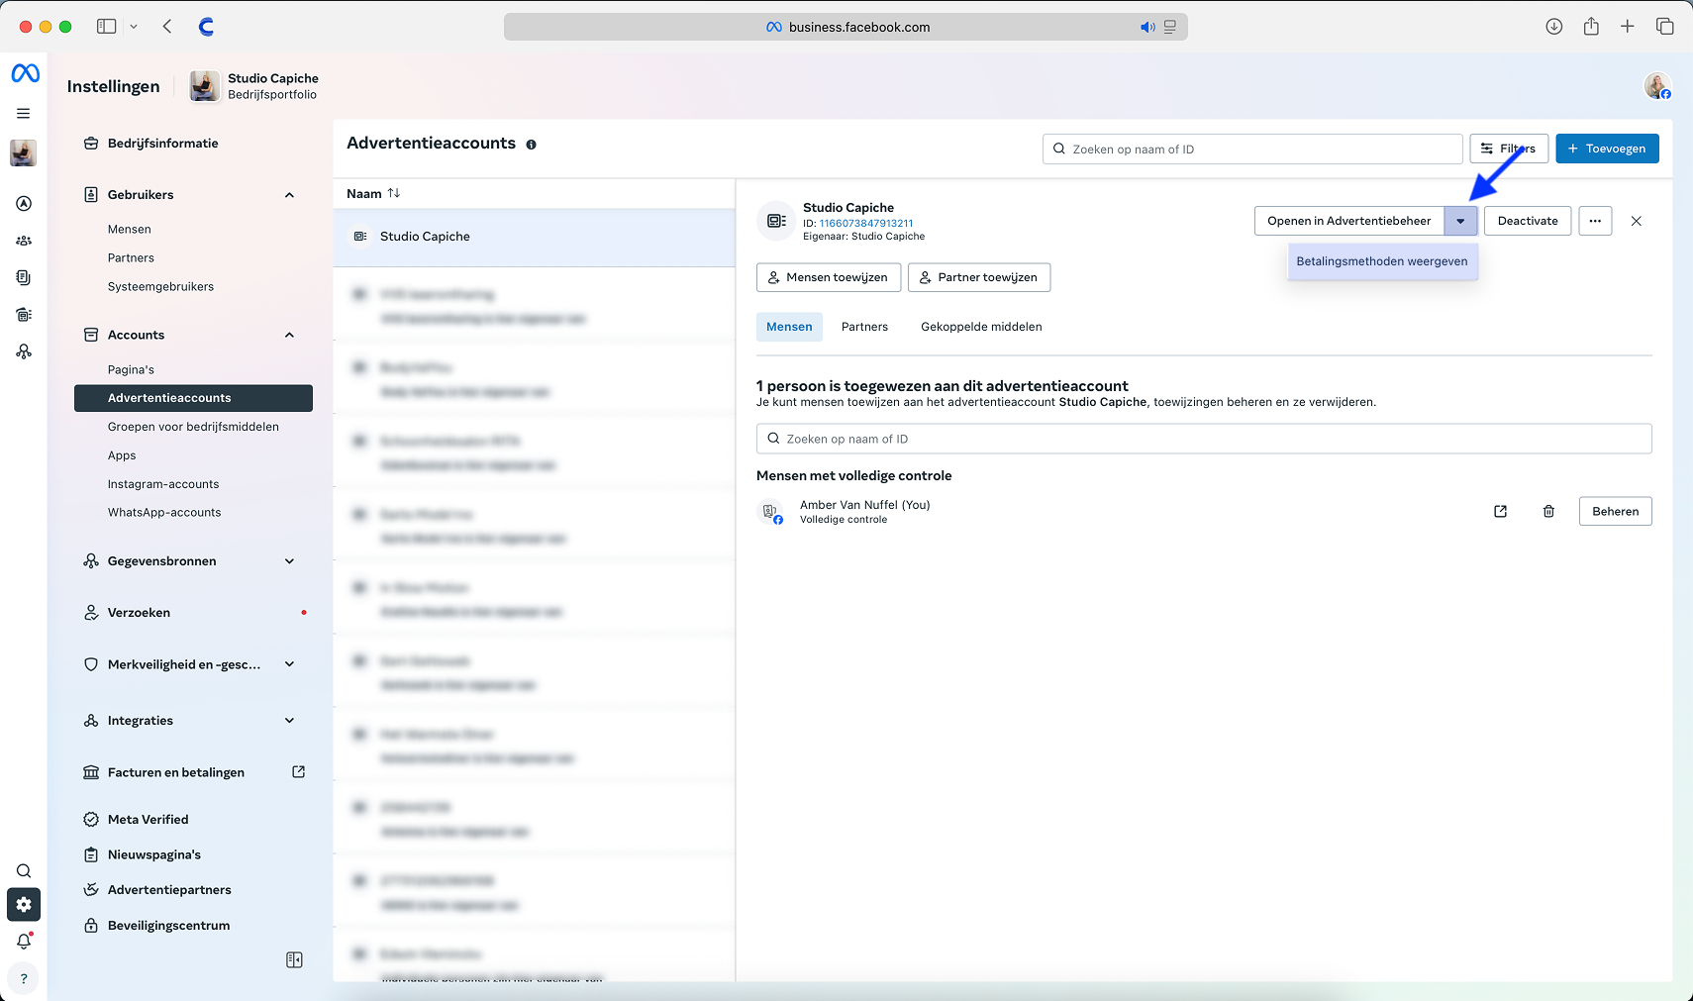
Task: Close the Studio Capiche details panel
Action: [x=1637, y=221]
